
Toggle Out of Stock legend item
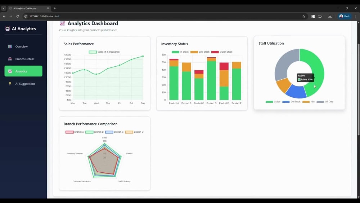point(222,52)
